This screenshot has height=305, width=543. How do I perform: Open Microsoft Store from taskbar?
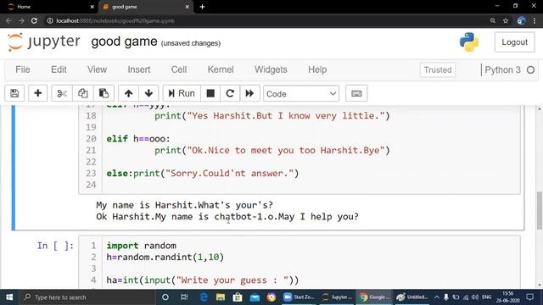[238, 297]
